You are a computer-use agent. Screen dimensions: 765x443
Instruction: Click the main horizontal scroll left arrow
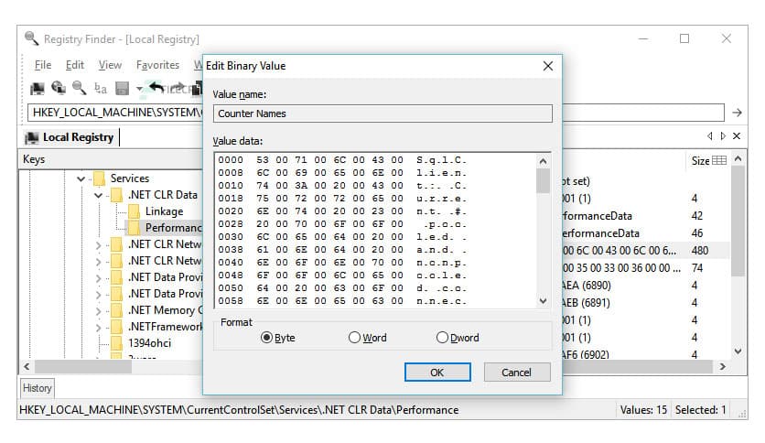27,366
